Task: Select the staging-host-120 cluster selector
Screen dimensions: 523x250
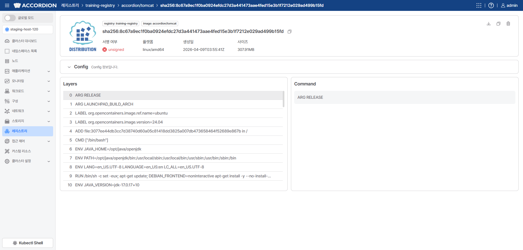Action: (x=28, y=29)
